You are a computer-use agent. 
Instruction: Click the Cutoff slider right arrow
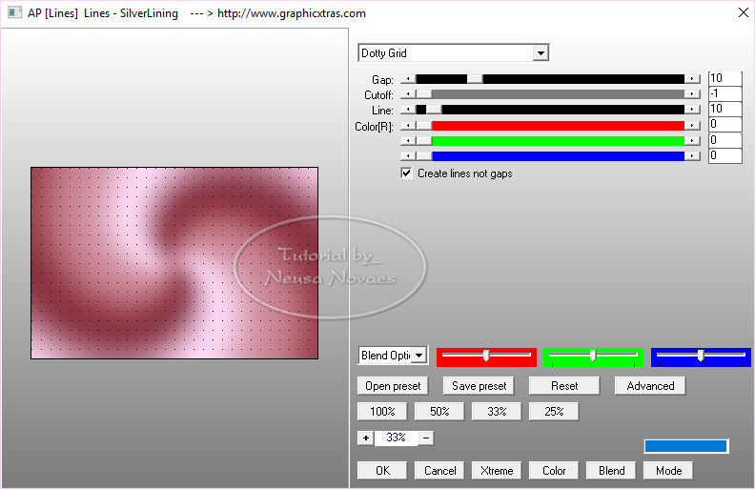(x=692, y=94)
